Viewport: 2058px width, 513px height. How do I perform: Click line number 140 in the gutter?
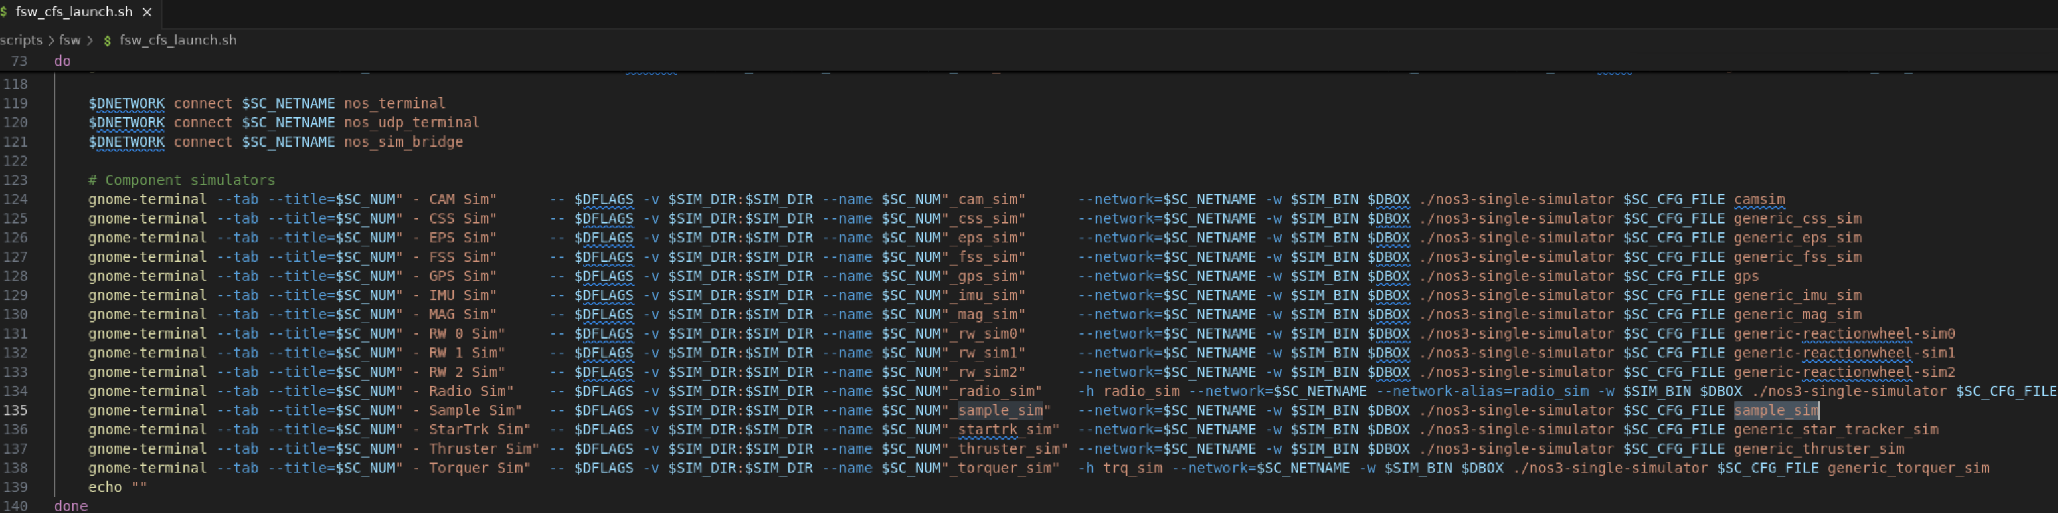pos(16,506)
